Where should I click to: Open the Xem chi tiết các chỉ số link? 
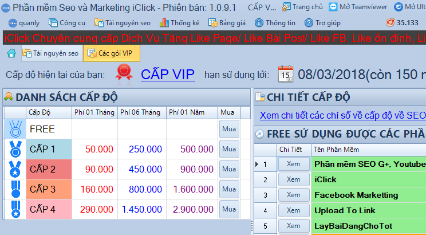[x=343, y=116]
